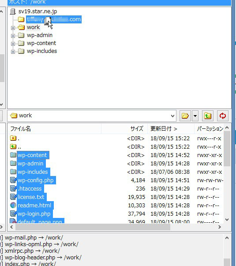Sort by サイズ column header
Image resolution: width=236 pixels, height=266 pixels.
click(x=124, y=129)
